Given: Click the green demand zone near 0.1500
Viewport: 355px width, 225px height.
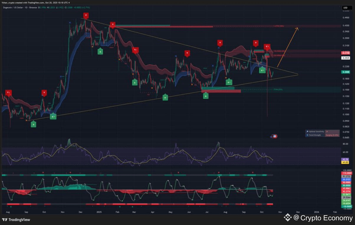Looking at the screenshot, I should (218, 88).
